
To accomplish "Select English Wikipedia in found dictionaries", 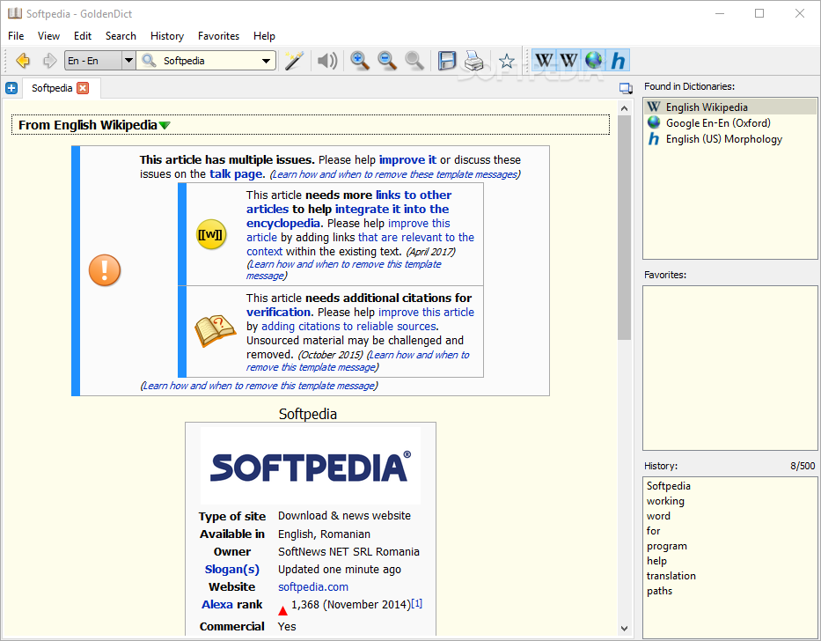I will click(x=729, y=107).
